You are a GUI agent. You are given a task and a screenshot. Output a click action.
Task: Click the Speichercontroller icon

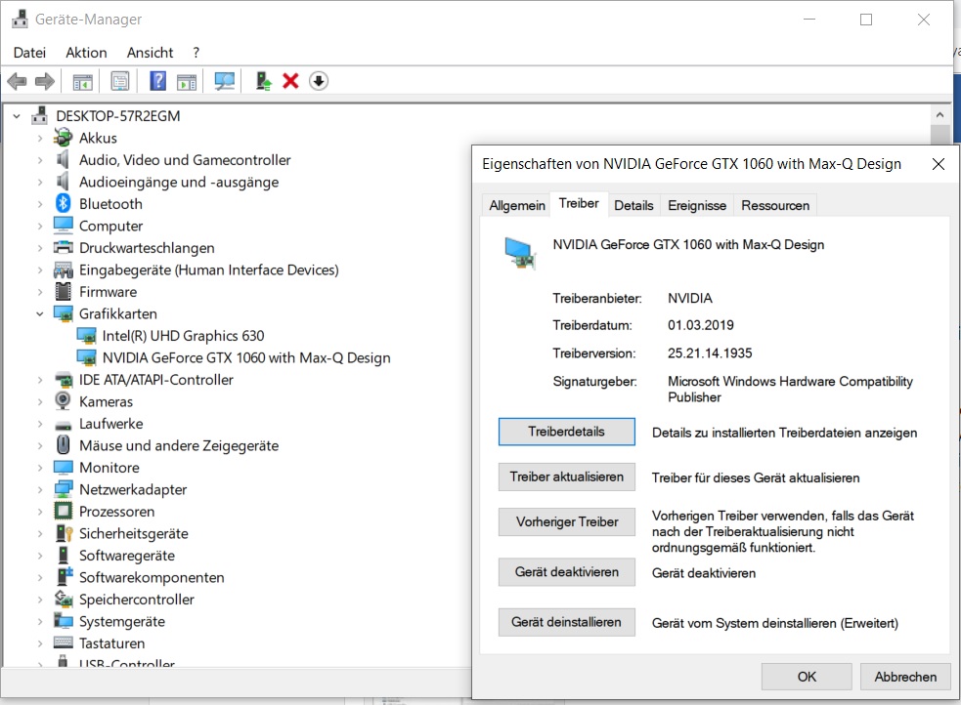tap(64, 599)
